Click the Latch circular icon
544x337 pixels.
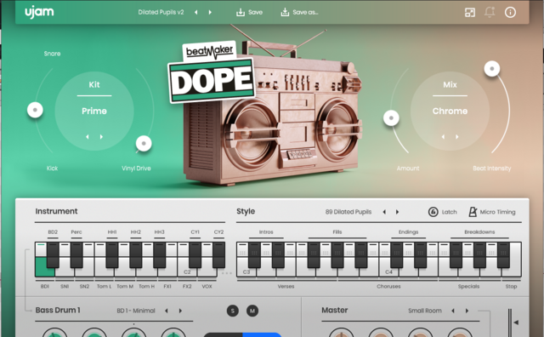433,212
